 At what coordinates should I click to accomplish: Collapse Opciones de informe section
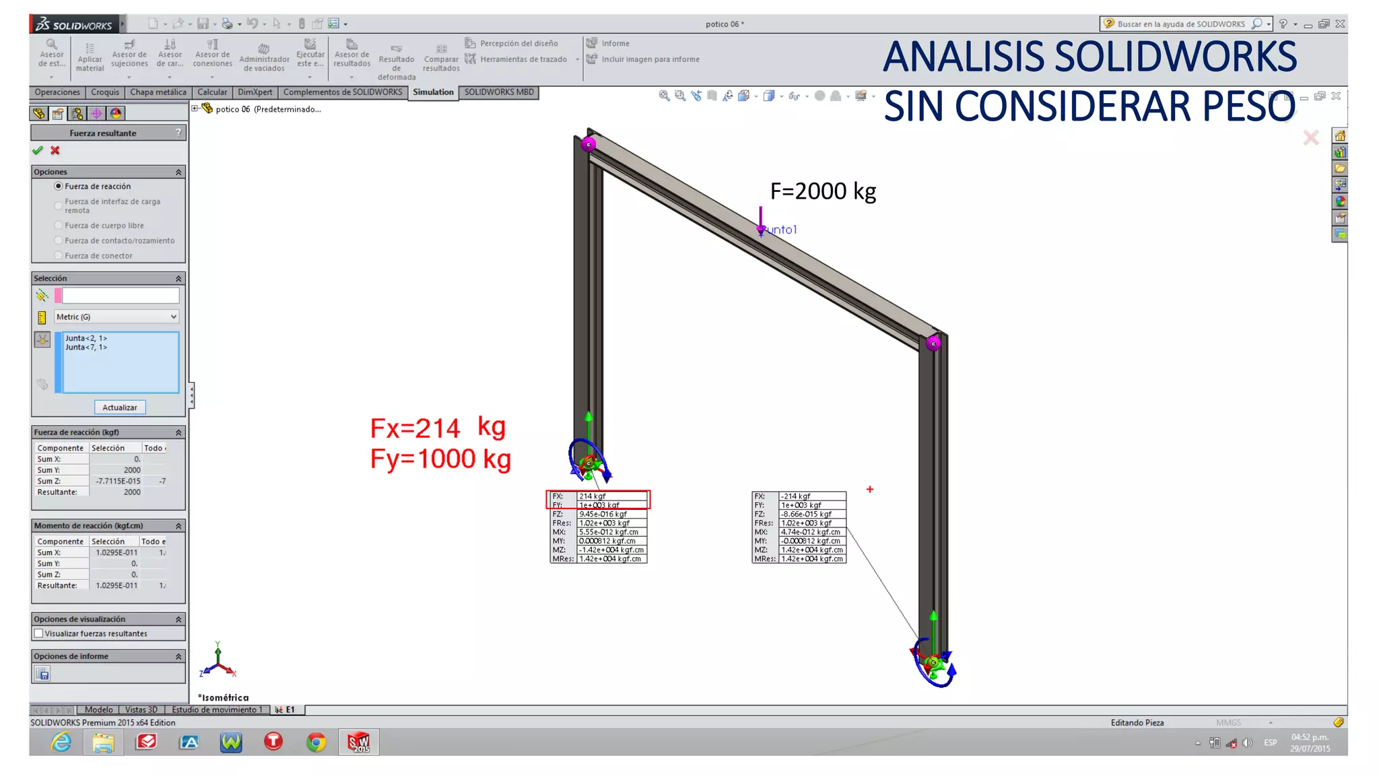tap(178, 656)
